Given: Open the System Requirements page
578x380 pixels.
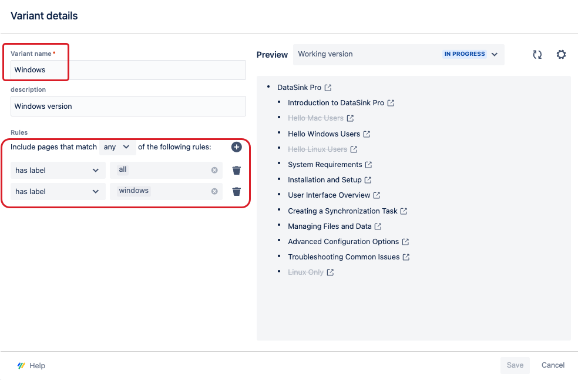Looking at the screenshot, I should tap(325, 165).
